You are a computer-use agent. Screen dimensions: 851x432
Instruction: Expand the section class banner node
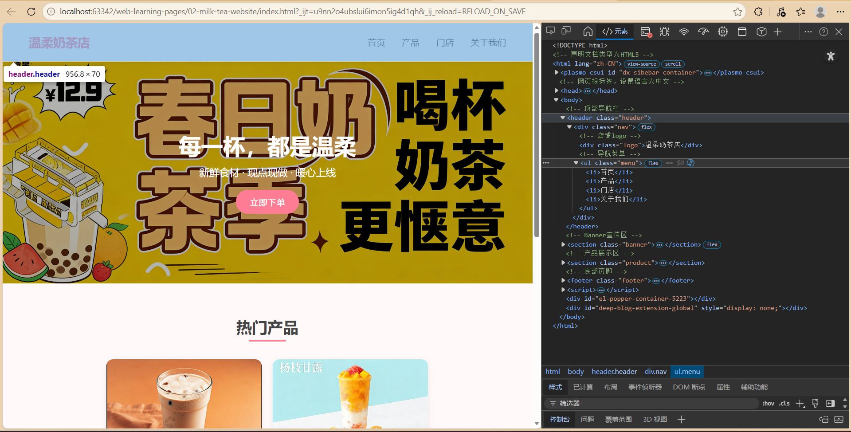(x=563, y=244)
